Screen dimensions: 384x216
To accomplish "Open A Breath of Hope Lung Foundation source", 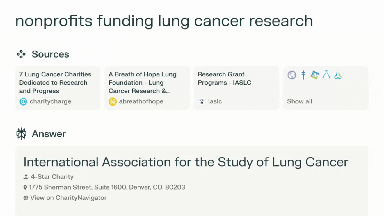I will [147, 88].
